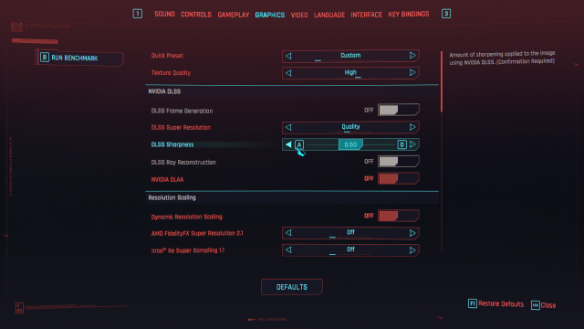This screenshot has height=329, width=584.
Task: Click the NVIDIA DLAA setting label
Action: tap(167, 179)
